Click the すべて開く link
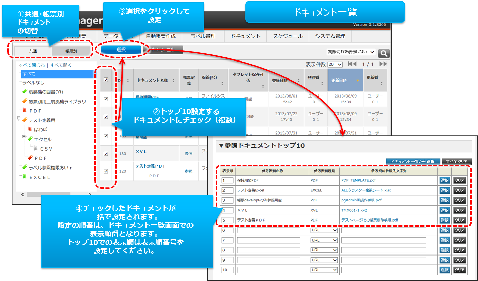 (61, 65)
